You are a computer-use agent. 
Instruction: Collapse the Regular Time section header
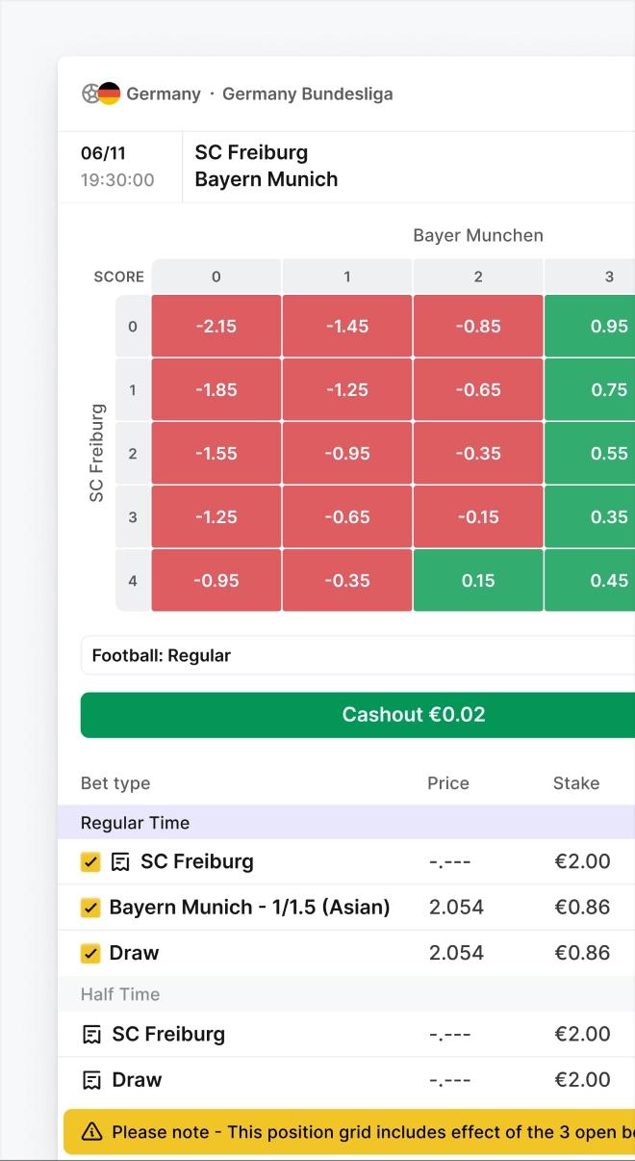(135, 823)
